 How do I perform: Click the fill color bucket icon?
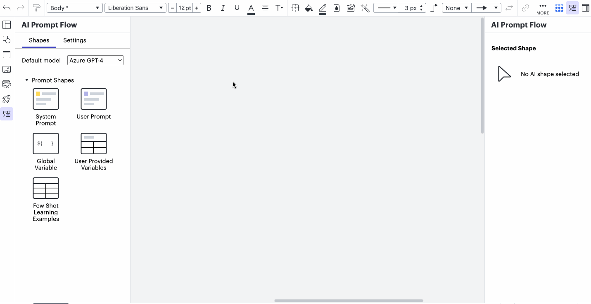click(309, 8)
